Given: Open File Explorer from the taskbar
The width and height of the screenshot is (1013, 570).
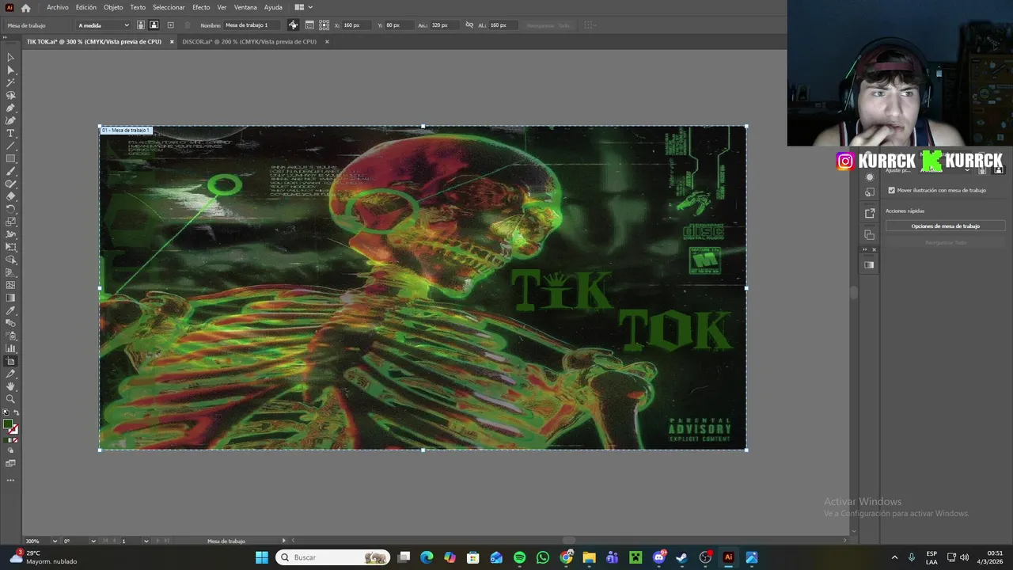Looking at the screenshot, I should coord(589,557).
